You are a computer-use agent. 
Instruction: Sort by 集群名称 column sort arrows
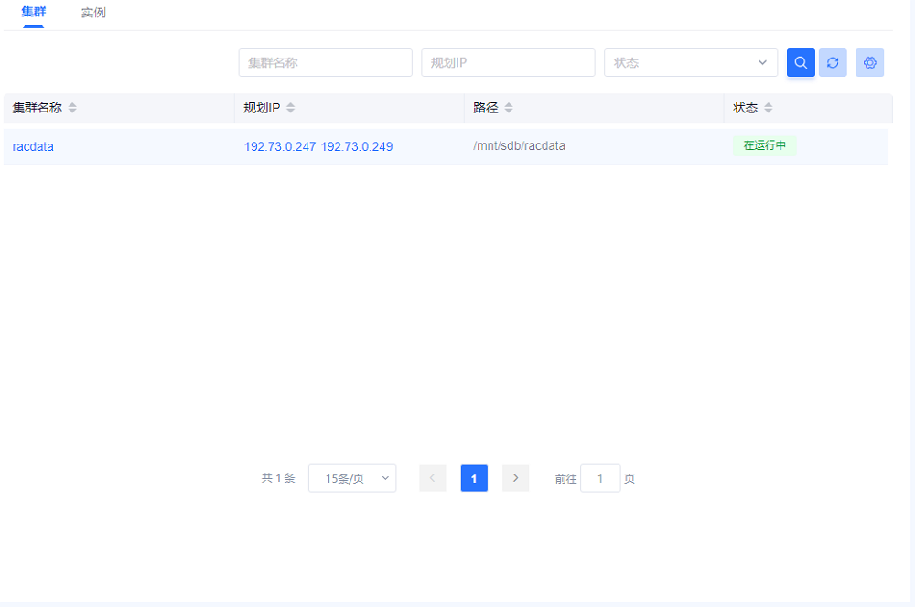click(x=72, y=108)
